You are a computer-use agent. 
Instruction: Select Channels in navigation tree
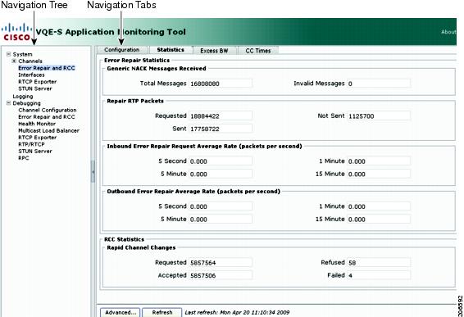(30, 61)
